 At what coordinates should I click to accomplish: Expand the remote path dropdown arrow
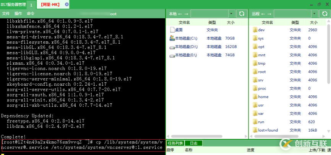point(315,14)
